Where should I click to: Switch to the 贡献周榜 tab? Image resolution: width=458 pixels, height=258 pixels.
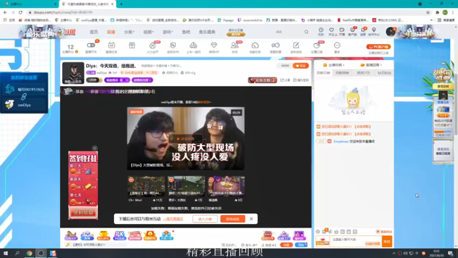[342, 73]
